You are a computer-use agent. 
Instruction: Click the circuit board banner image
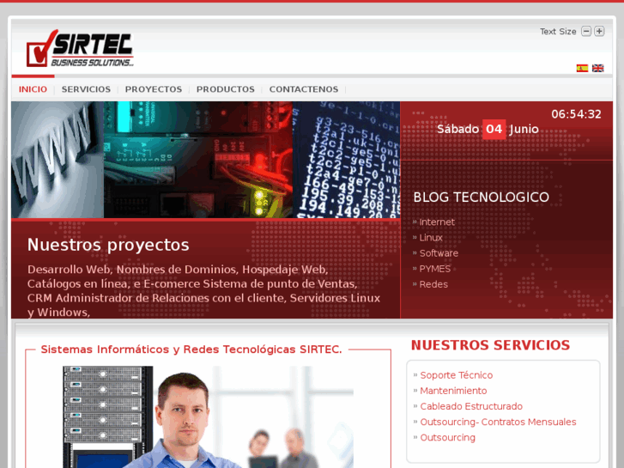pos(197,160)
